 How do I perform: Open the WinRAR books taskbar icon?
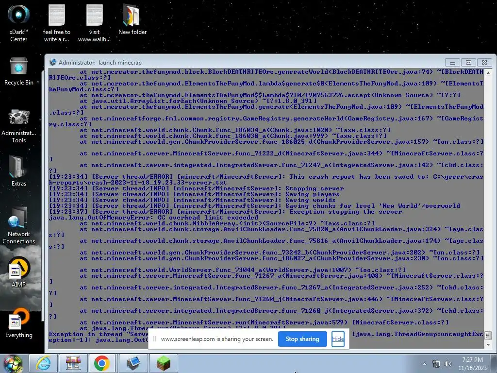(73, 363)
